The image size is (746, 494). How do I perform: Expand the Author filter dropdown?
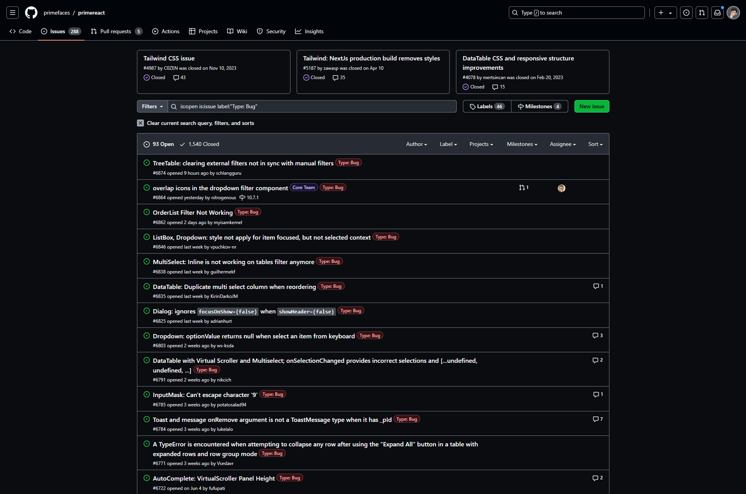pos(416,144)
